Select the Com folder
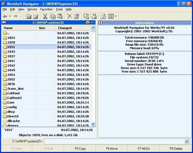Image resolution: width=193 pixels, height=153 pixels. [46, 102]
